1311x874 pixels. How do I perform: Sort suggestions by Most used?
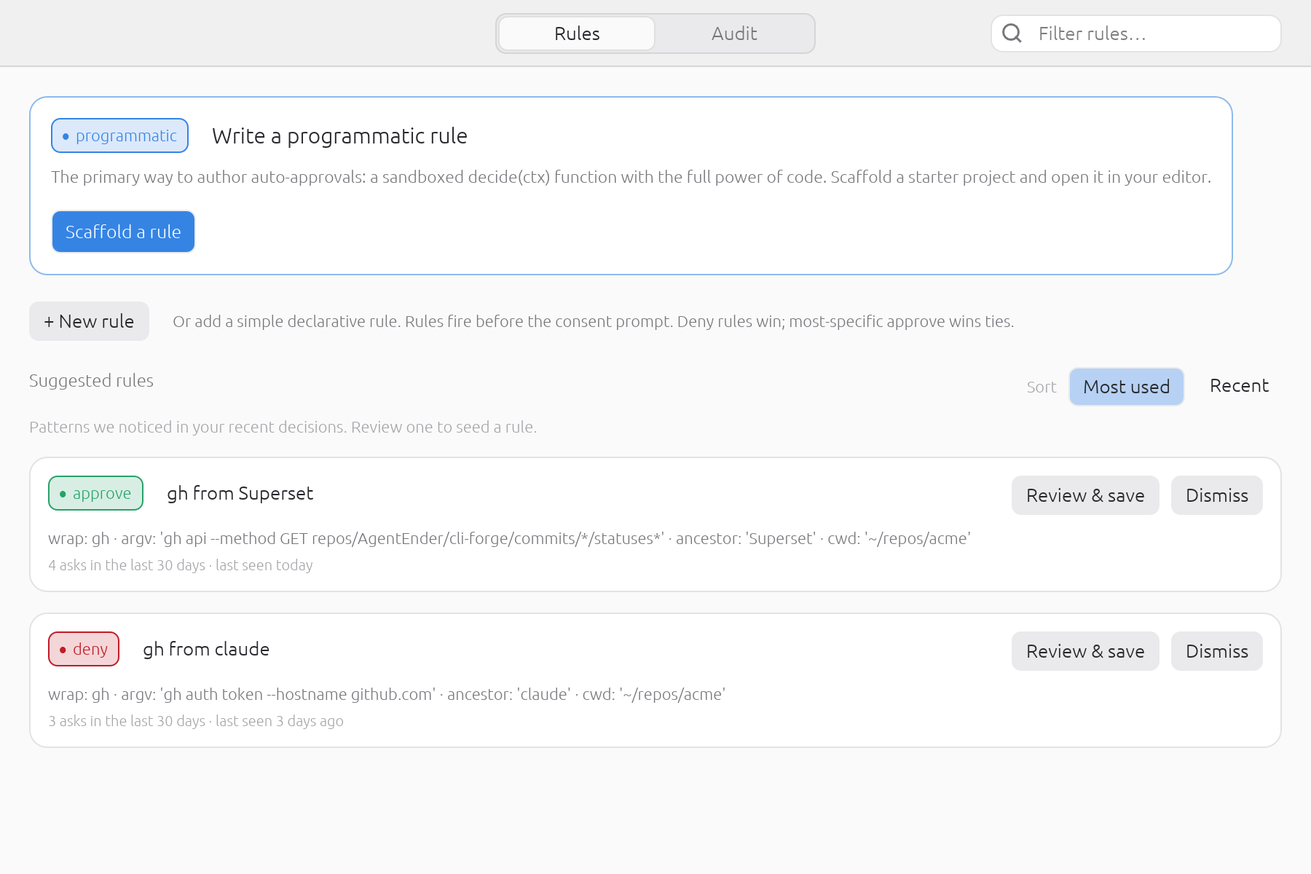[1126, 387]
